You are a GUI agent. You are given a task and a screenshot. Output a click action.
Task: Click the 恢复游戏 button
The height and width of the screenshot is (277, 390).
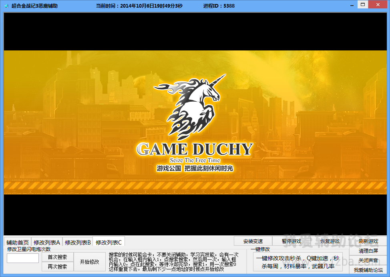pyautogui.click(x=330, y=241)
